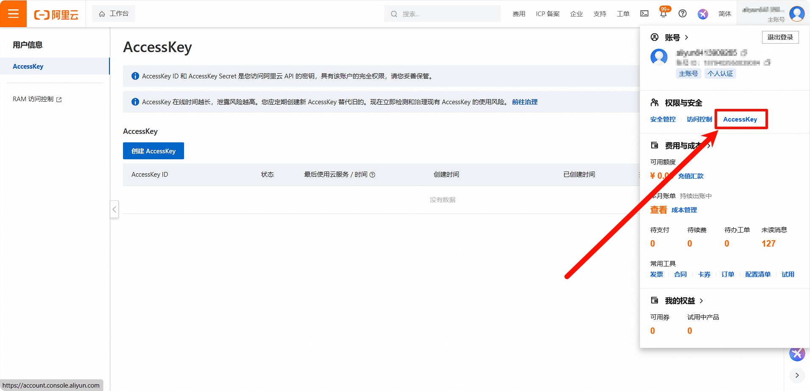Open the 访问控制 link
Viewport: 810px width, 391px height.
699,119
